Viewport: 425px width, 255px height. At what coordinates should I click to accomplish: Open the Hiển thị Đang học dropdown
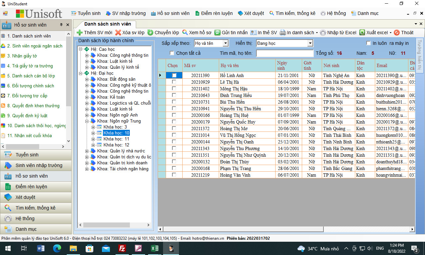click(x=310, y=43)
